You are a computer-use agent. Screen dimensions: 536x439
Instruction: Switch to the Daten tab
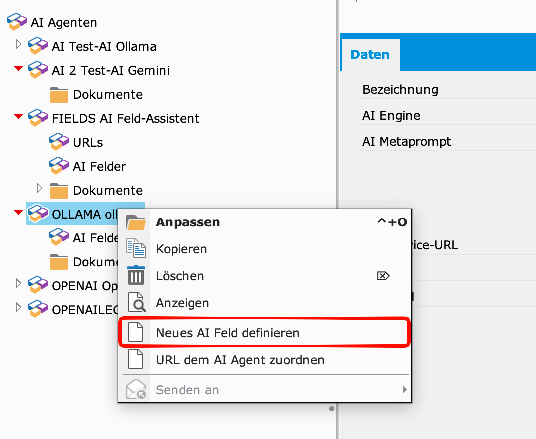pos(370,55)
